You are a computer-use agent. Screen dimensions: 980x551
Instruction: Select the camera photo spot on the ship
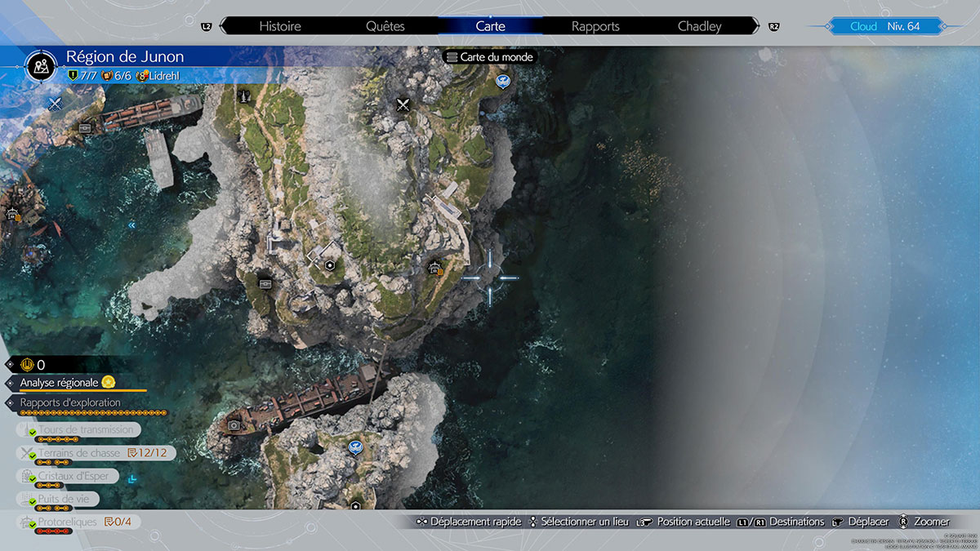pyautogui.click(x=234, y=425)
